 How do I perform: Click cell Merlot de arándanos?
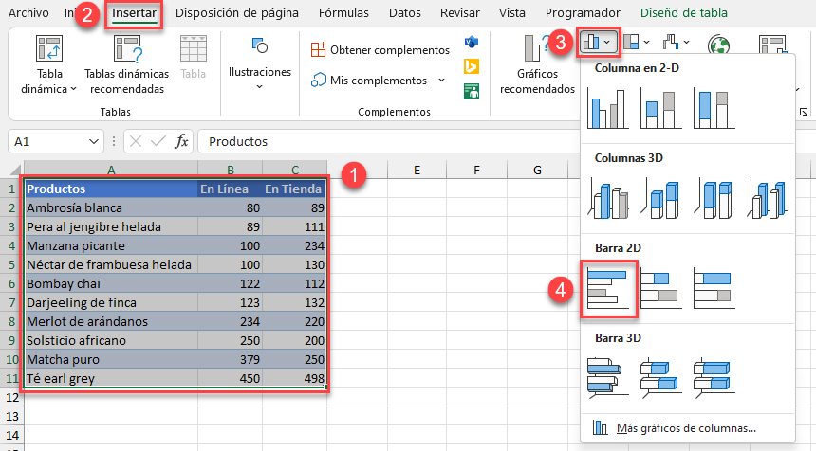[x=111, y=321]
